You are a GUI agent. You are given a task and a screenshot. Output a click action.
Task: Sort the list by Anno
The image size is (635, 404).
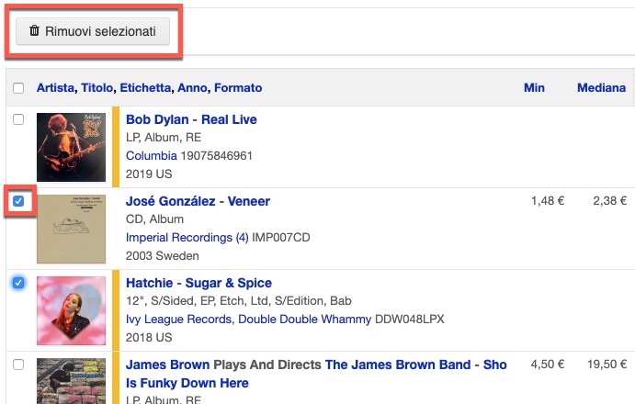coord(192,88)
